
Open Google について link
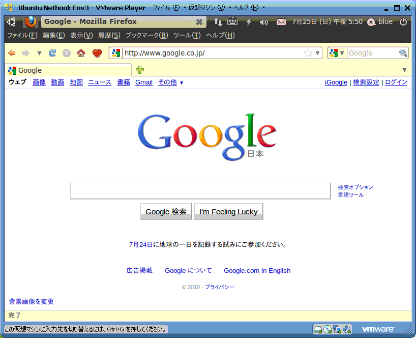pyautogui.click(x=188, y=271)
